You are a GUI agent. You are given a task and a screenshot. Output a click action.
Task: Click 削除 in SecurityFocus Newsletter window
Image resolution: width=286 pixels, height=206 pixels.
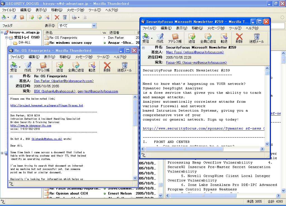point(239,38)
